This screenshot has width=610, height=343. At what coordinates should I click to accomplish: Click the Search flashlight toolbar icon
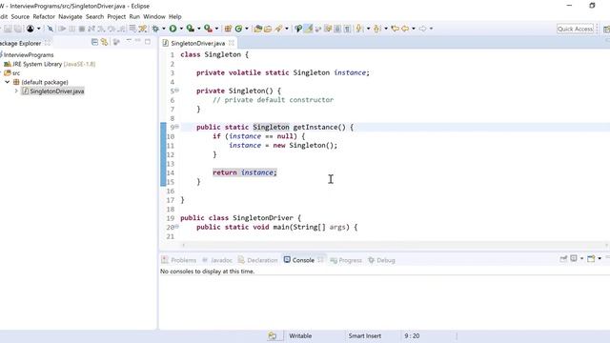(x=278, y=29)
